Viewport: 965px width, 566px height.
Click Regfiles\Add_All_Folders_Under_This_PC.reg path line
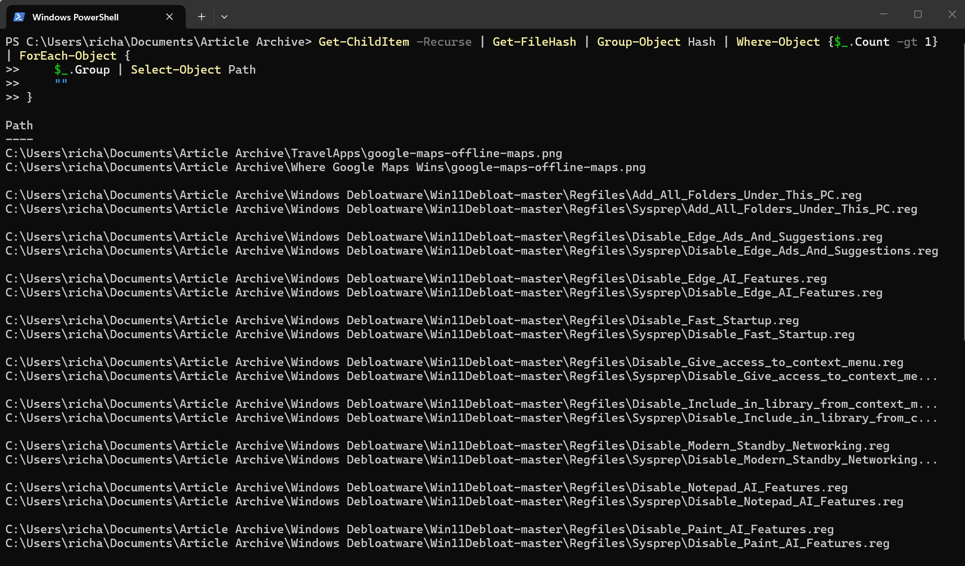433,195
